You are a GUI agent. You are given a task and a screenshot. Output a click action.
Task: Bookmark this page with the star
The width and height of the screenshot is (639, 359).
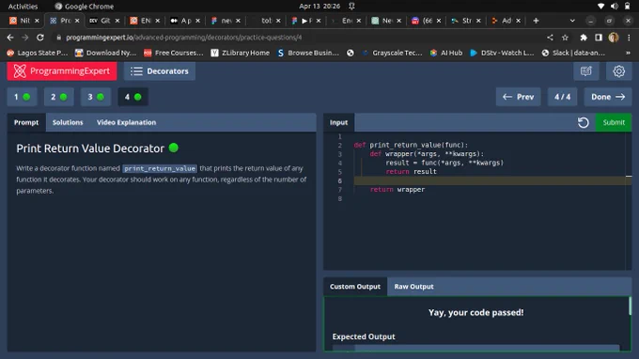[x=565, y=38]
